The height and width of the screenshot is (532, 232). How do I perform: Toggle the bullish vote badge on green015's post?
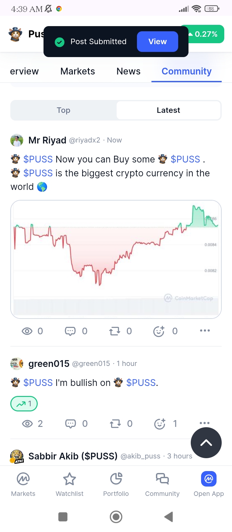pyautogui.click(x=24, y=404)
